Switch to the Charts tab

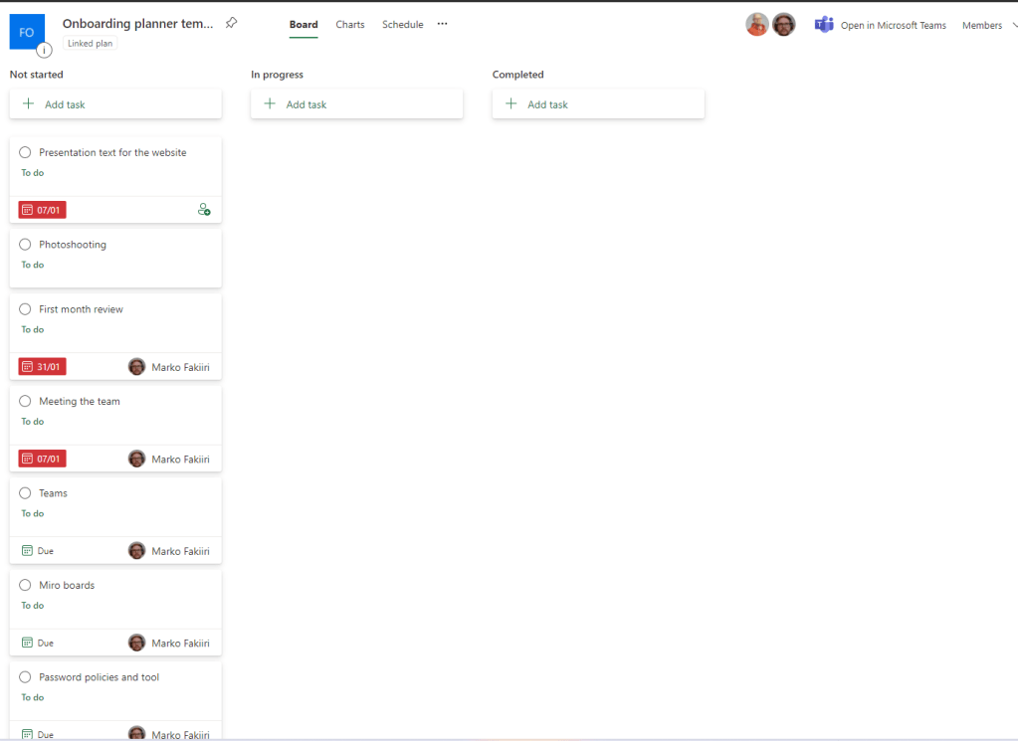tap(350, 25)
